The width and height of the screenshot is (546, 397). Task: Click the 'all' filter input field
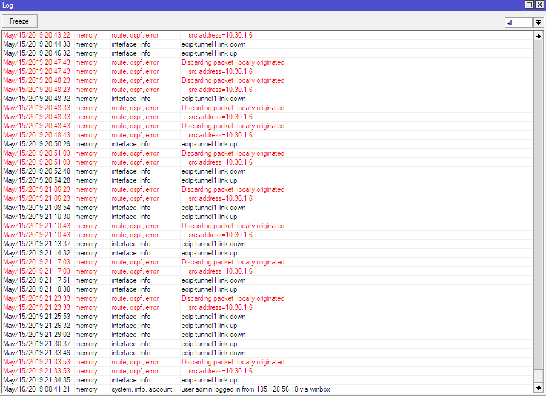tap(519, 22)
